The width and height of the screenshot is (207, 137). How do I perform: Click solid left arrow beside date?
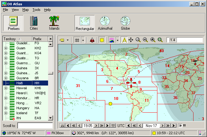click(x=129, y=125)
